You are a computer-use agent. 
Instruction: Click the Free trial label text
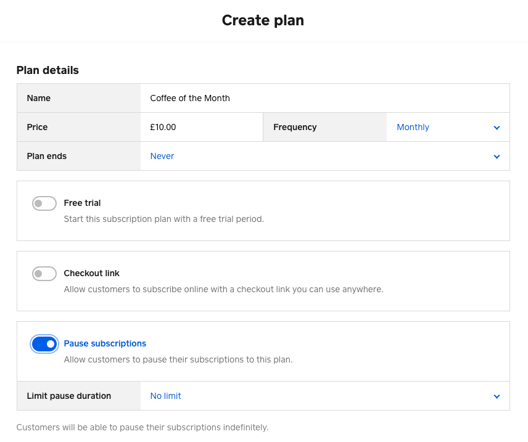pyautogui.click(x=82, y=203)
